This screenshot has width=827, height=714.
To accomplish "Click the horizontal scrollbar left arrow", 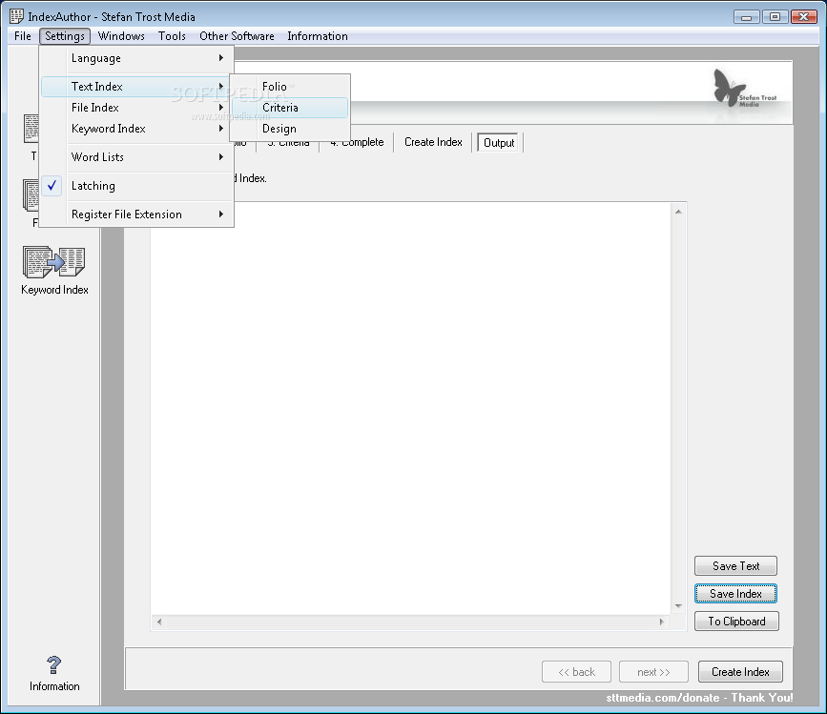I will click(159, 622).
